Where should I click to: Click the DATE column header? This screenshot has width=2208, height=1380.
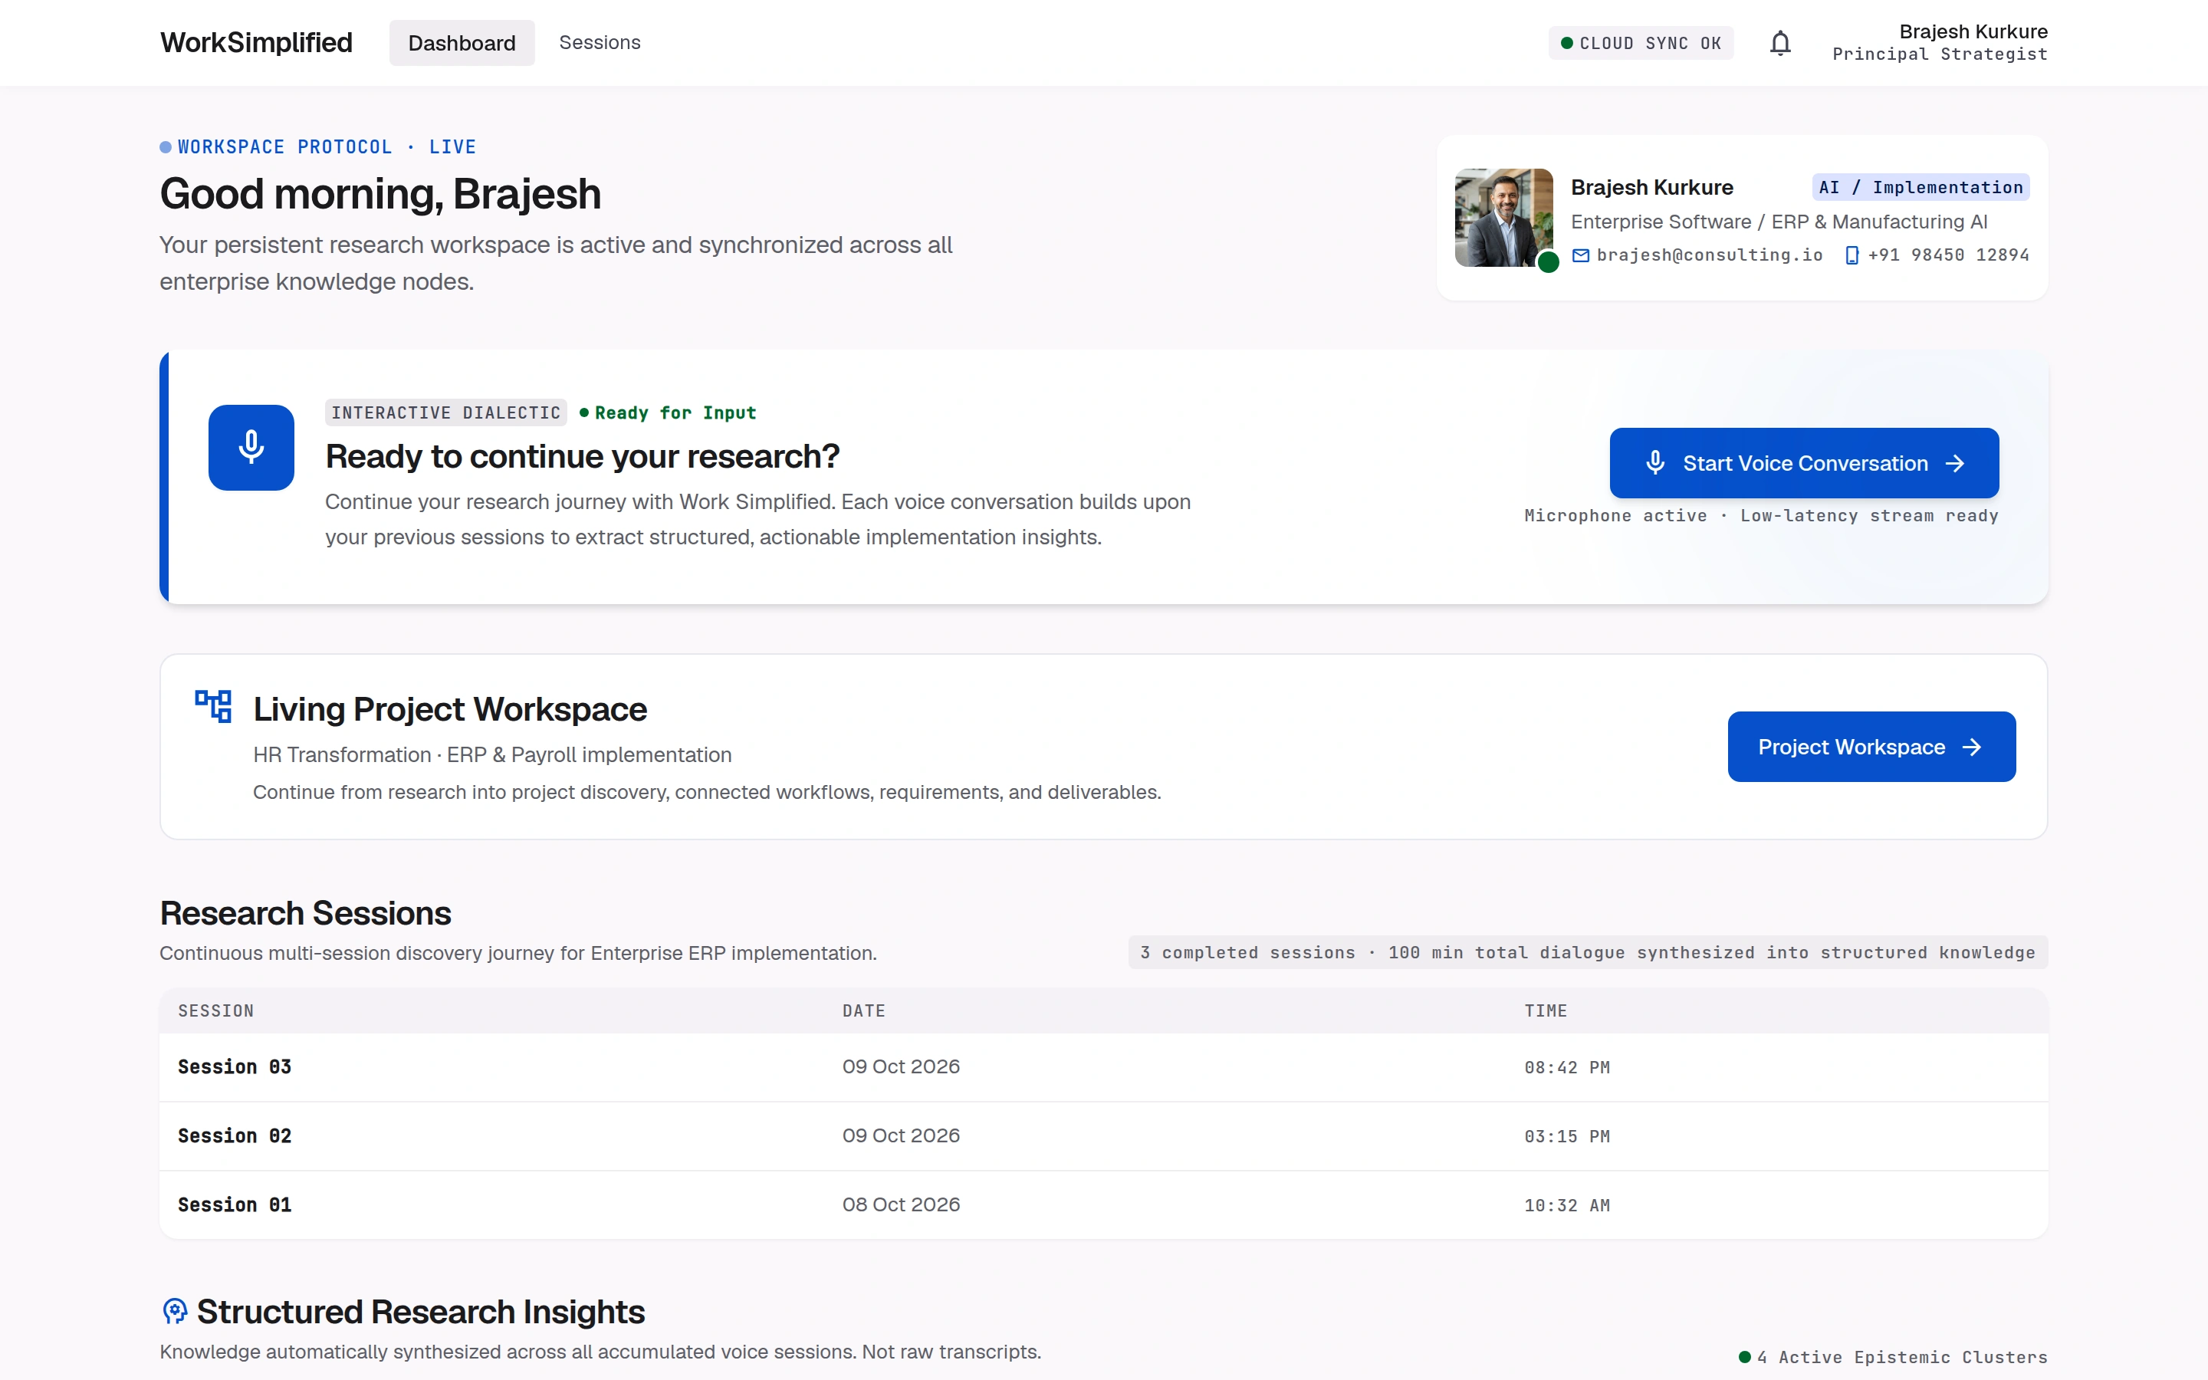point(863,1010)
